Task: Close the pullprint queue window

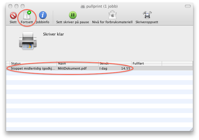Action: [10, 6]
